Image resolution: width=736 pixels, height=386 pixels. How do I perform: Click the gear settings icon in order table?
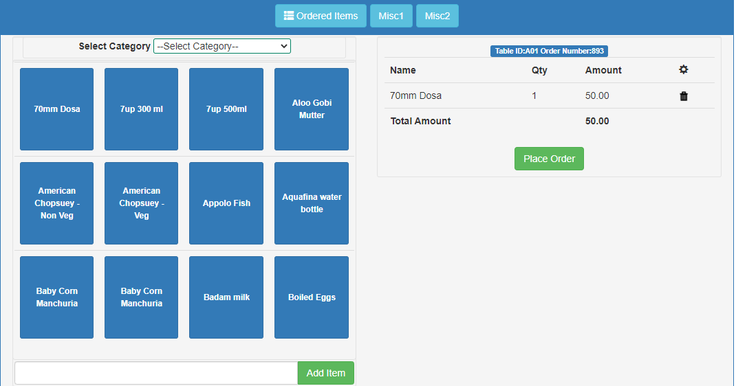tap(683, 70)
